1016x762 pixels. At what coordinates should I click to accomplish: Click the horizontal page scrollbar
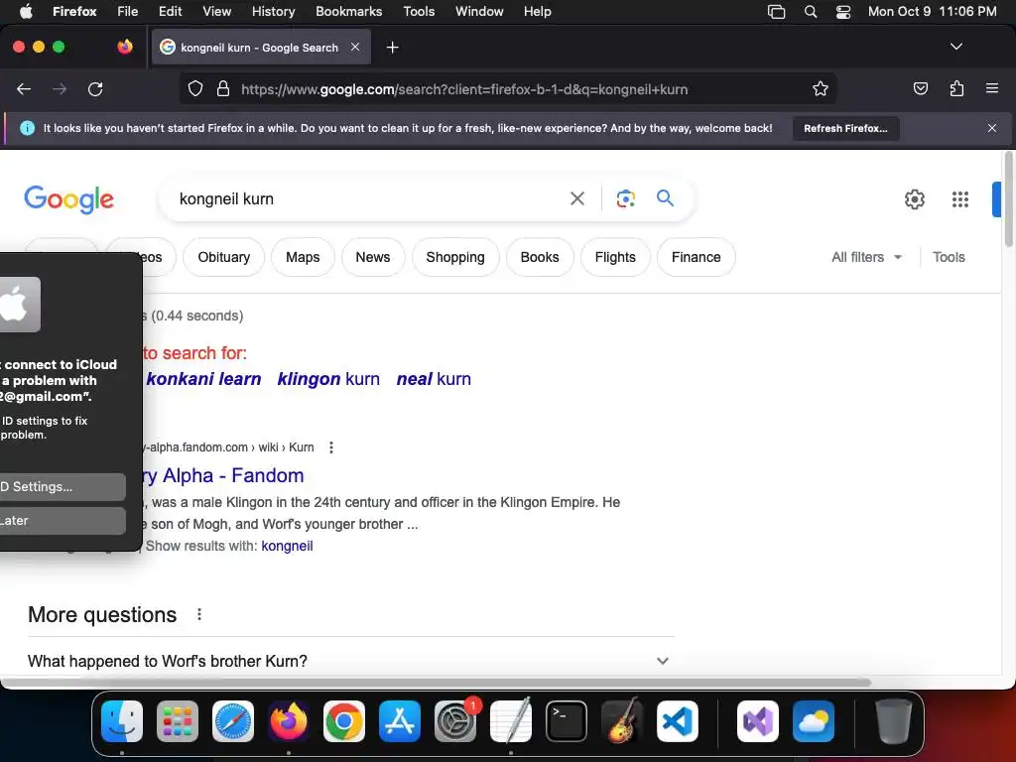[x=436, y=683]
